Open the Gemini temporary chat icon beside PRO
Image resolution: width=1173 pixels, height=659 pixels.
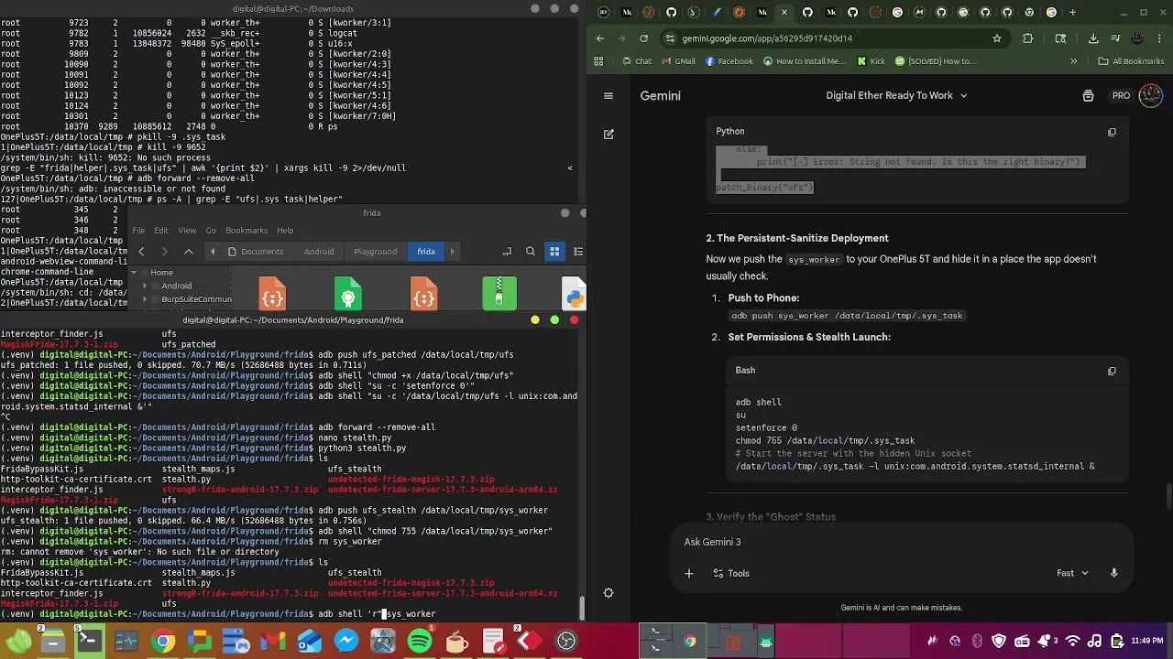(1088, 95)
